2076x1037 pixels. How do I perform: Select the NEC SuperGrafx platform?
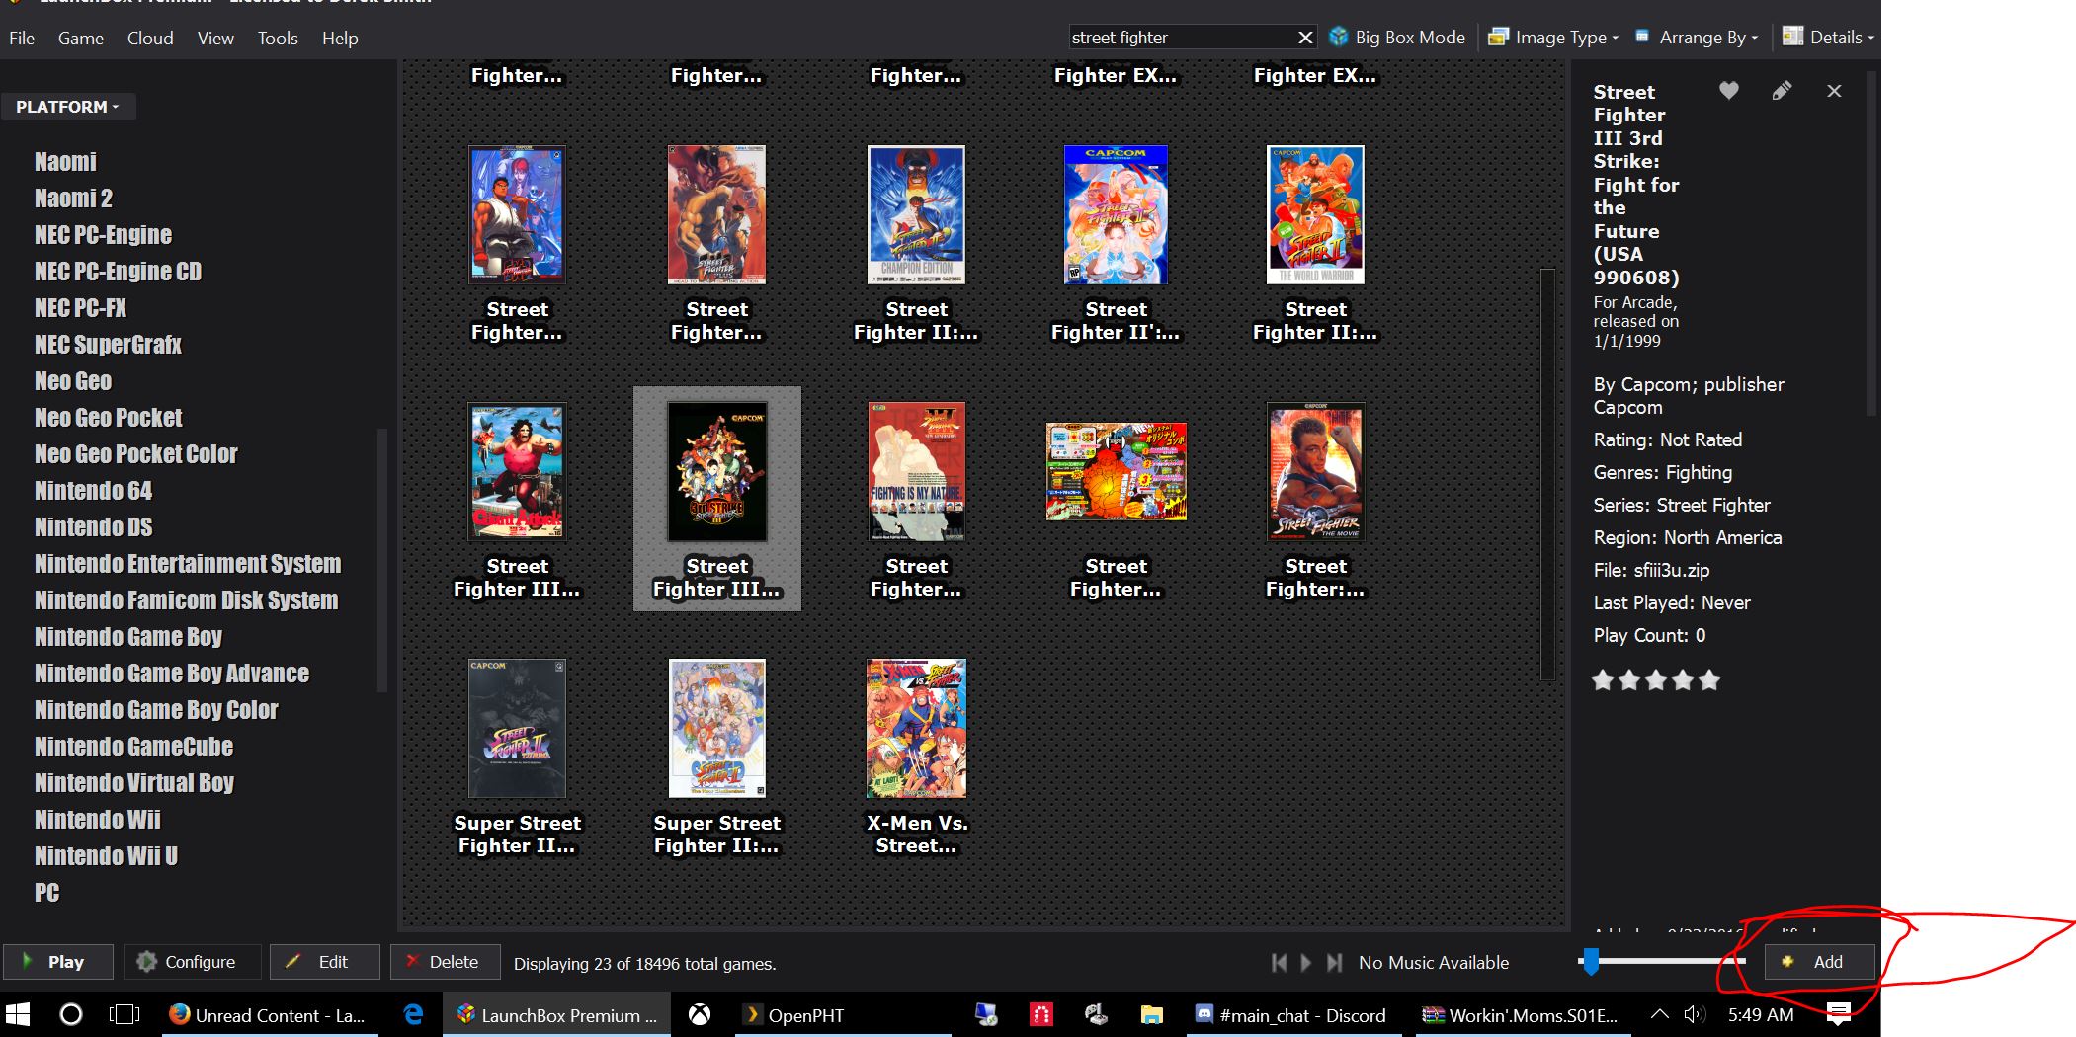(x=108, y=345)
